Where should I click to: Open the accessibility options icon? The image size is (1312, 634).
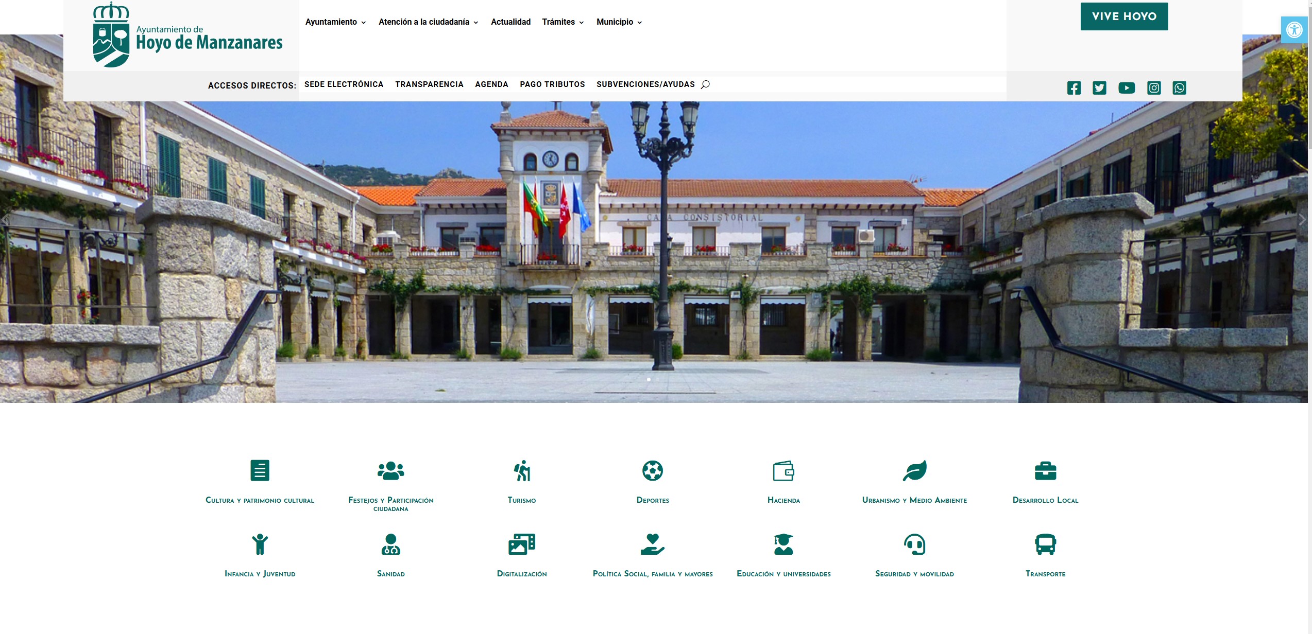(x=1294, y=29)
